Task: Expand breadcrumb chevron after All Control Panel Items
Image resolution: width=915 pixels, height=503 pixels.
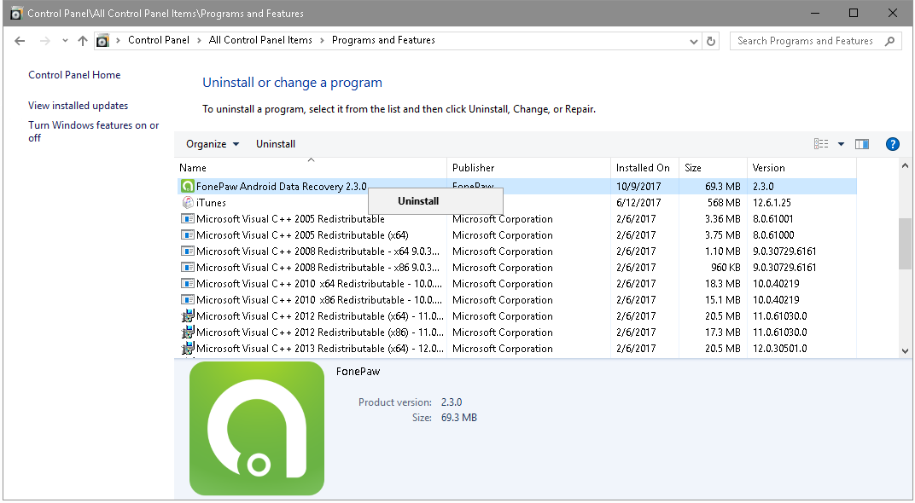Action: (322, 40)
